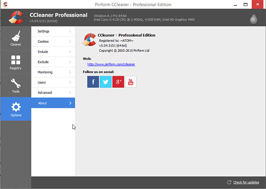Click the 'CCleaner - Professional Edition' heading

point(126,35)
